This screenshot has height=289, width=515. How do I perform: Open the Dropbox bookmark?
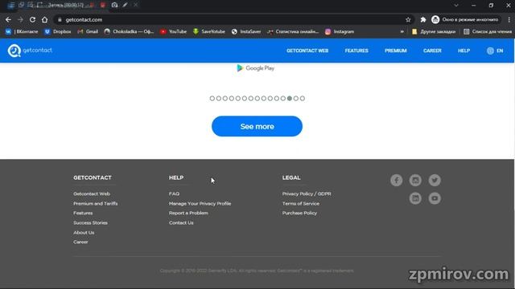pyautogui.click(x=58, y=31)
